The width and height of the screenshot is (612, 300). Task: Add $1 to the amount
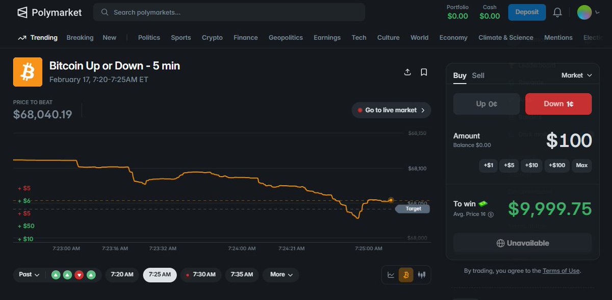pyautogui.click(x=489, y=166)
